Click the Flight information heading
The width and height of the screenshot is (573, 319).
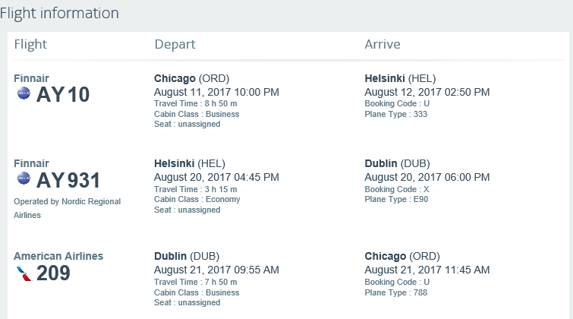[x=59, y=13]
